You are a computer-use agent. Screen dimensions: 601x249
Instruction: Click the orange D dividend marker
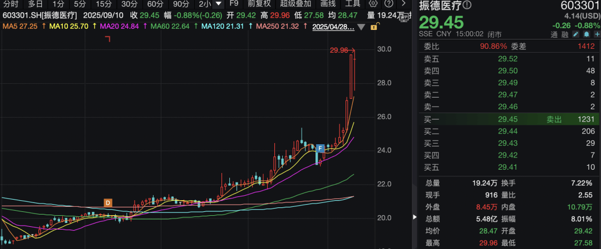click(108, 203)
